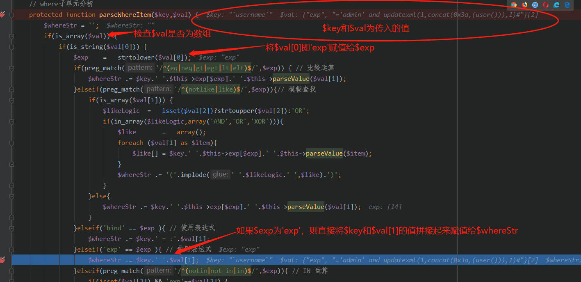
Task: Click the 'exp: [14]' inline debug value
Action: click(x=385, y=207)
